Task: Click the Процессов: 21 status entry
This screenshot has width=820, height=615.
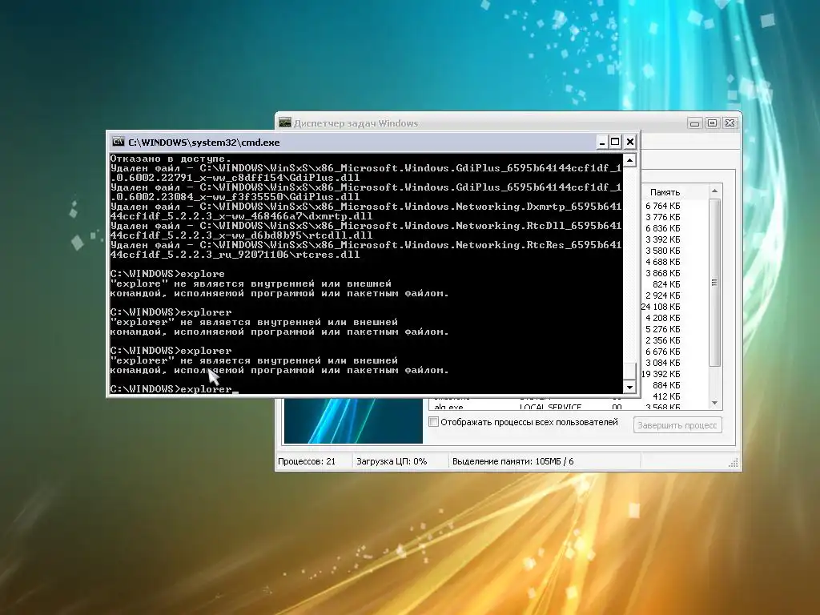Action: 307,461
